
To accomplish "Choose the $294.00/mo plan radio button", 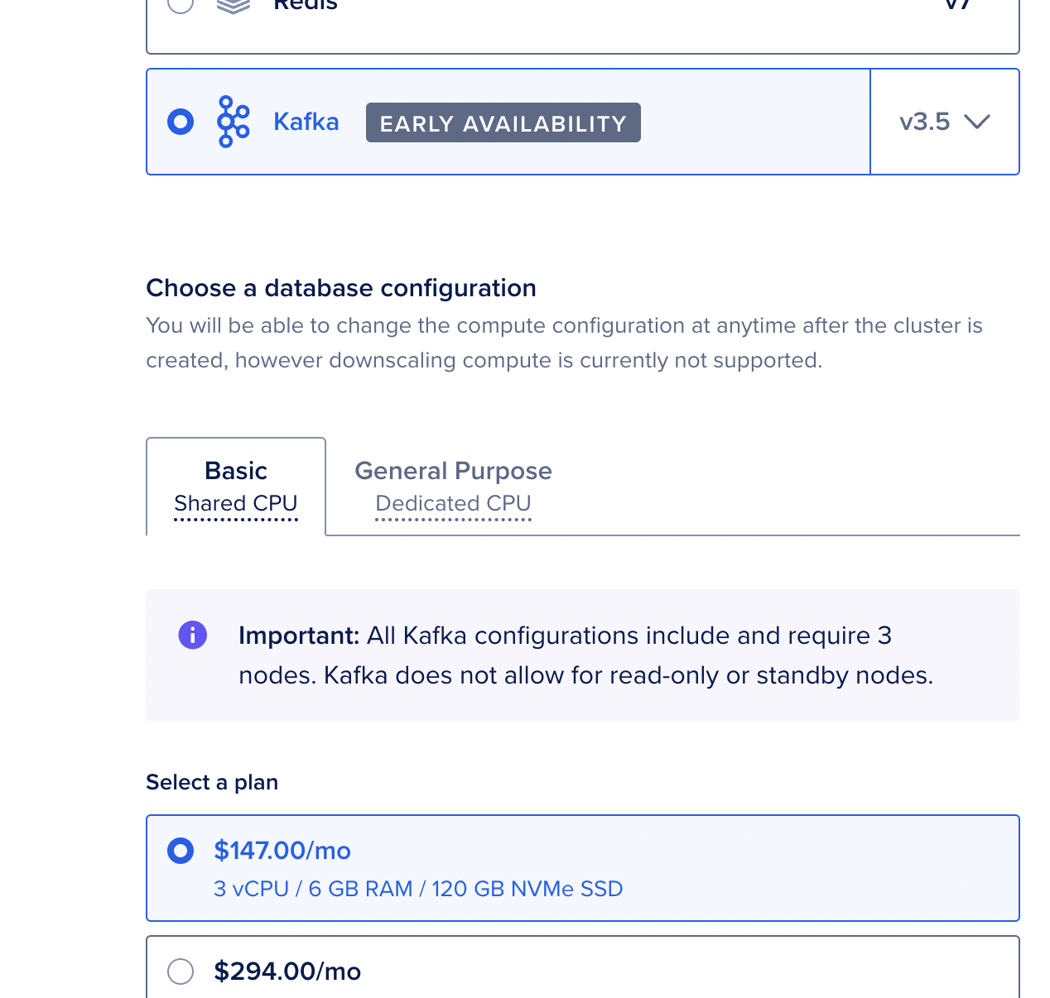I will 181,971.
